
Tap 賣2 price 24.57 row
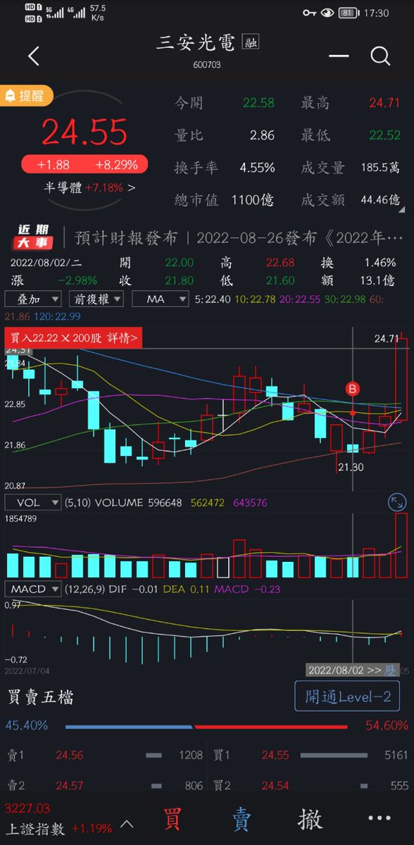click(104, 784)
